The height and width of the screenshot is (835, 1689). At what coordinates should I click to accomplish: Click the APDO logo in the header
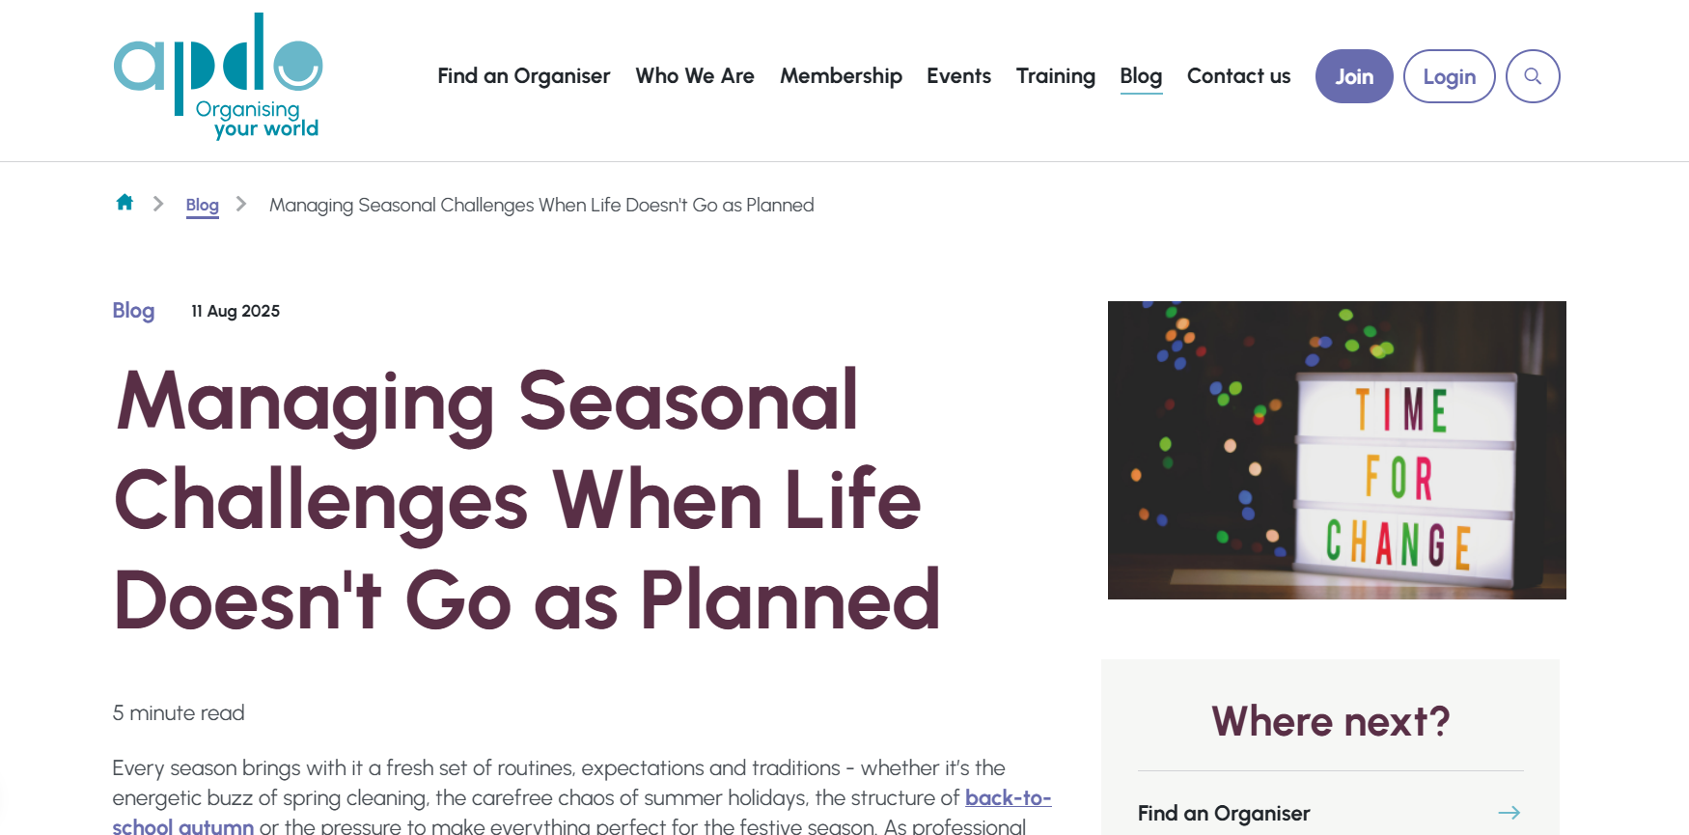point(218,76)
